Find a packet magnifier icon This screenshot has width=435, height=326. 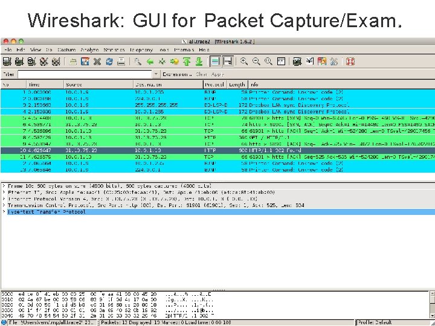click(x=138, y=61)
